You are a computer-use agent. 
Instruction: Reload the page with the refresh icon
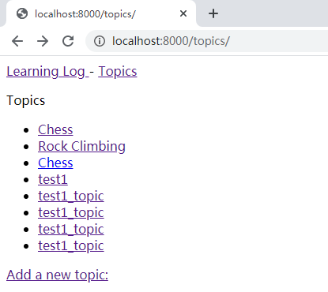pos(68,41)
